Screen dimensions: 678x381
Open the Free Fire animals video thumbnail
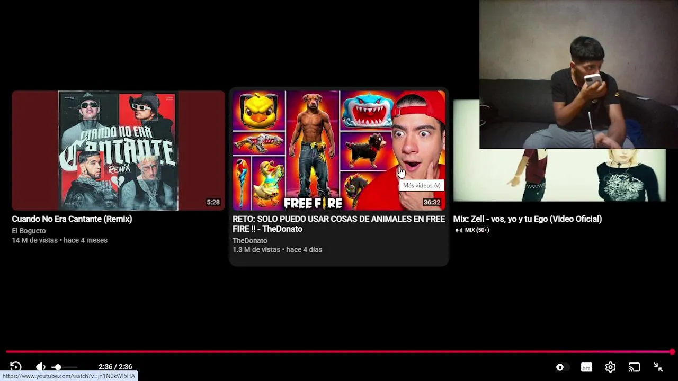pos(339,150)
